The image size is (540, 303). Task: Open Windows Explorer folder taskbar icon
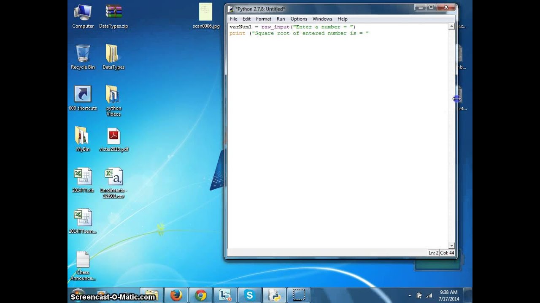click(x=151, y=295)
